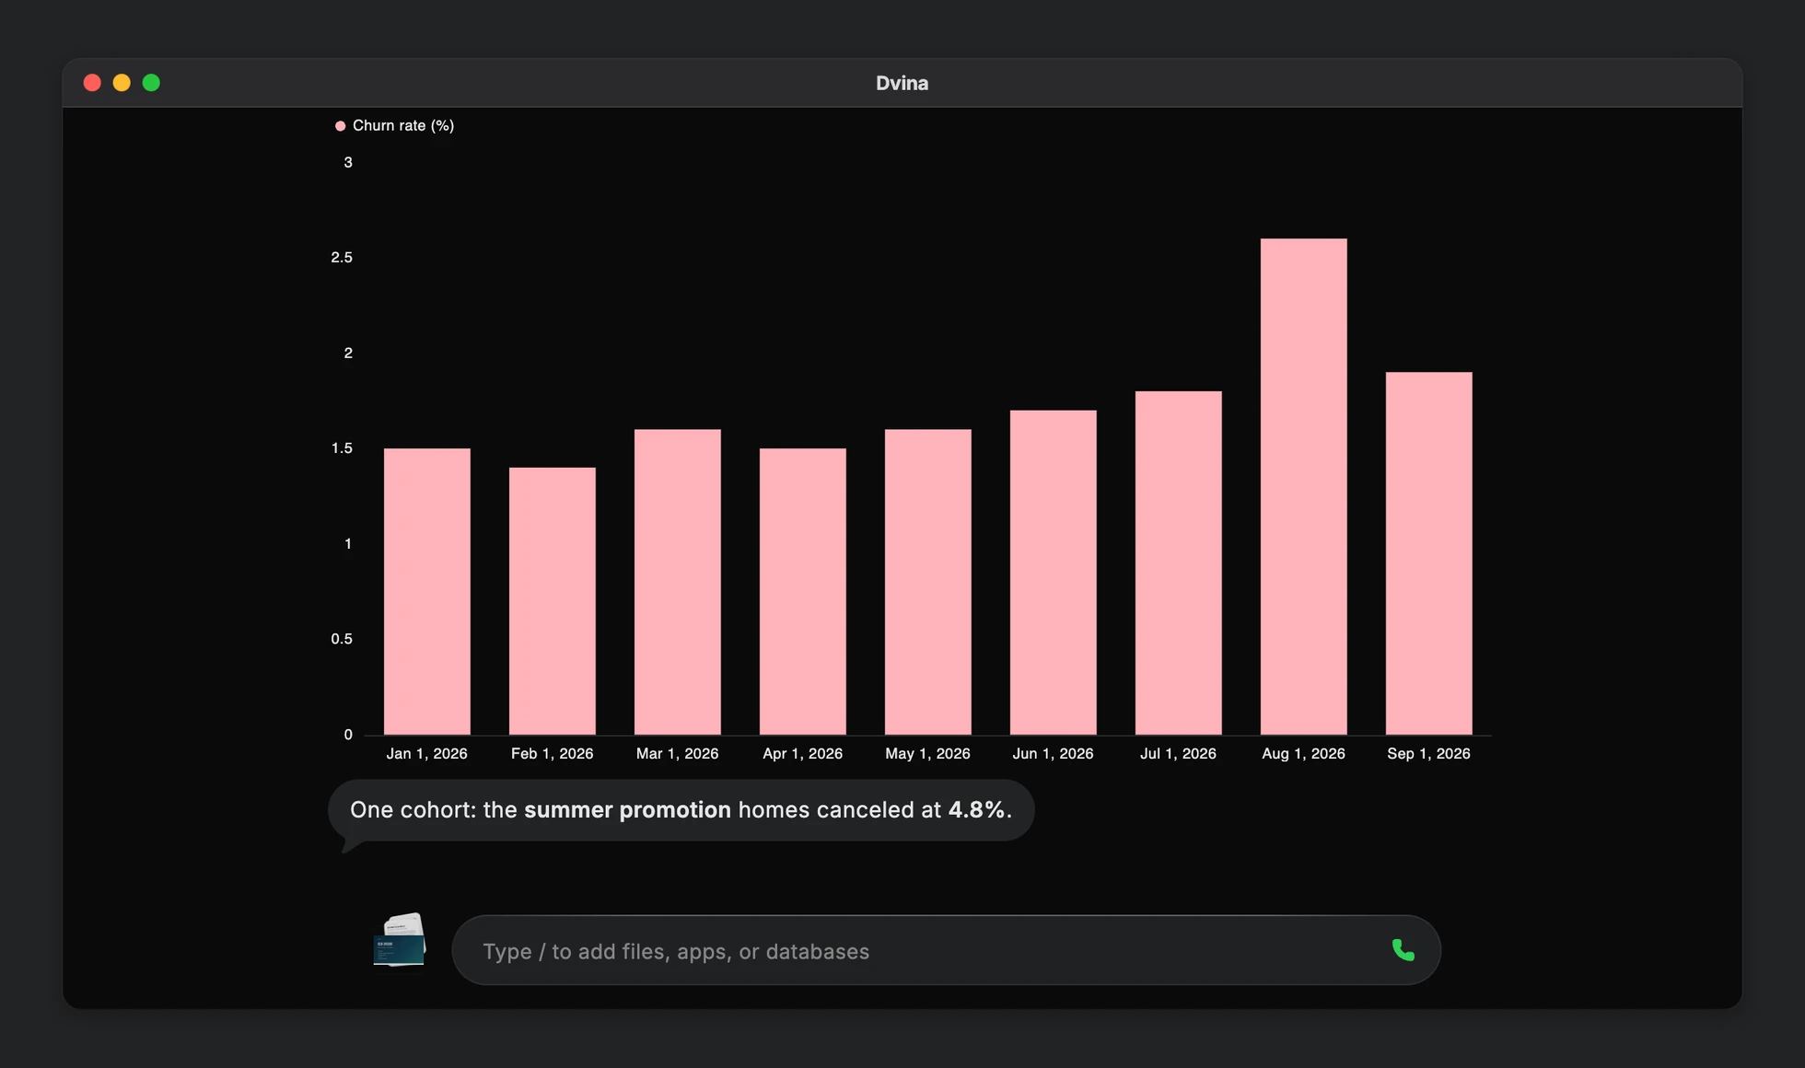Select the Sep 1, 2026 bar
The height and width of the screenshot is (1068, 1805).
pos(1429,553)
